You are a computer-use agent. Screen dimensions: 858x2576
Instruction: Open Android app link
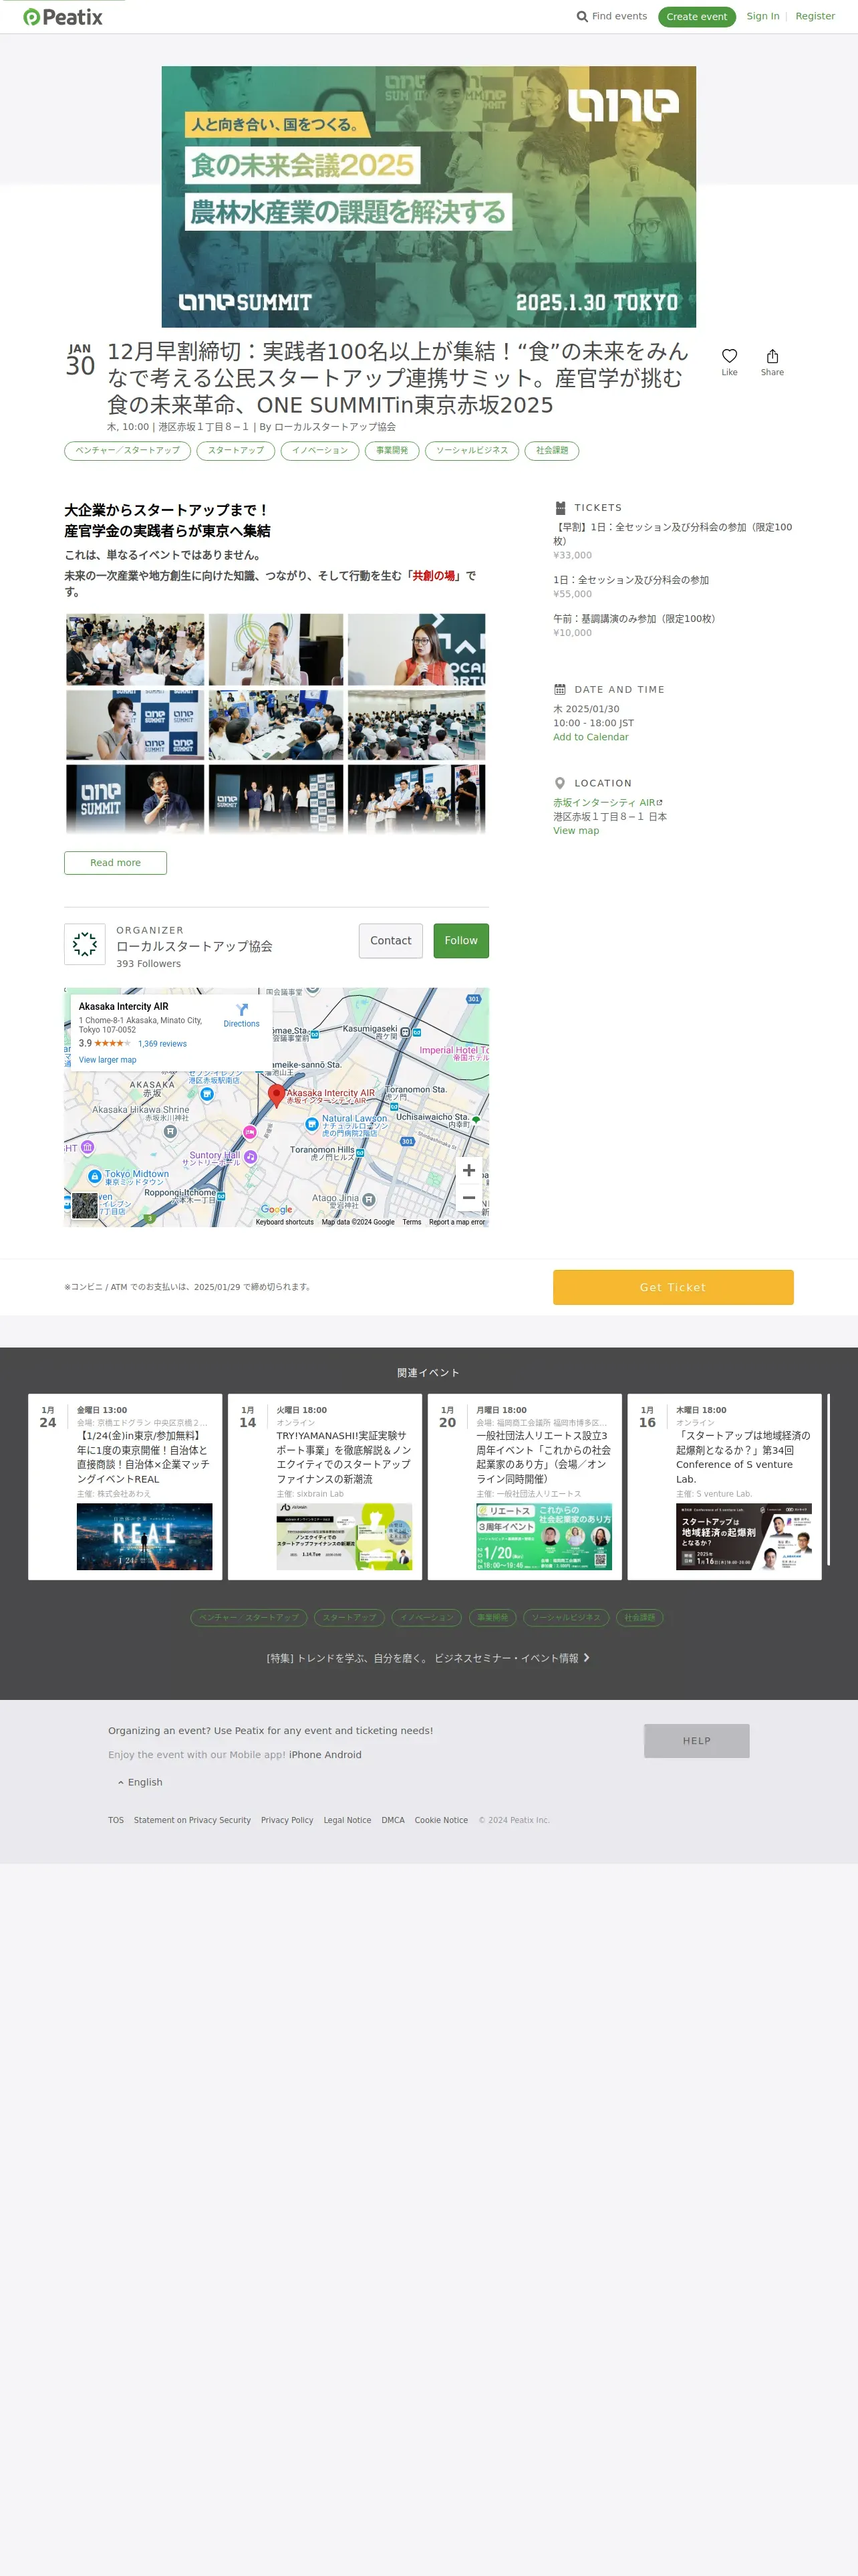click(x=343, y=1755)
